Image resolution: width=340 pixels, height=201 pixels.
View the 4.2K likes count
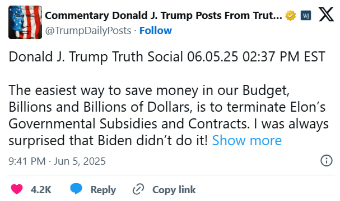click(41, 190)
